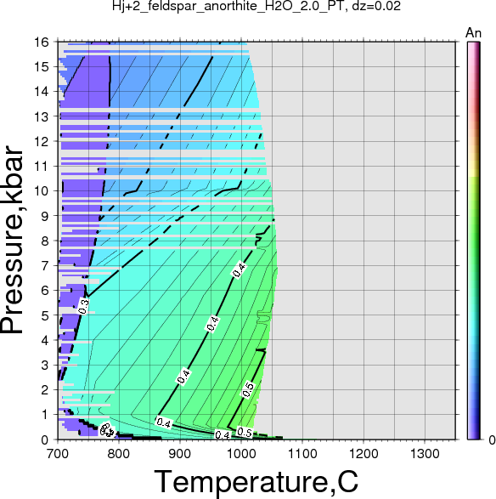The image size is (496, 499).
Task: Click temperature axis tick label '1100'
Action: click(x=302, y=453)
